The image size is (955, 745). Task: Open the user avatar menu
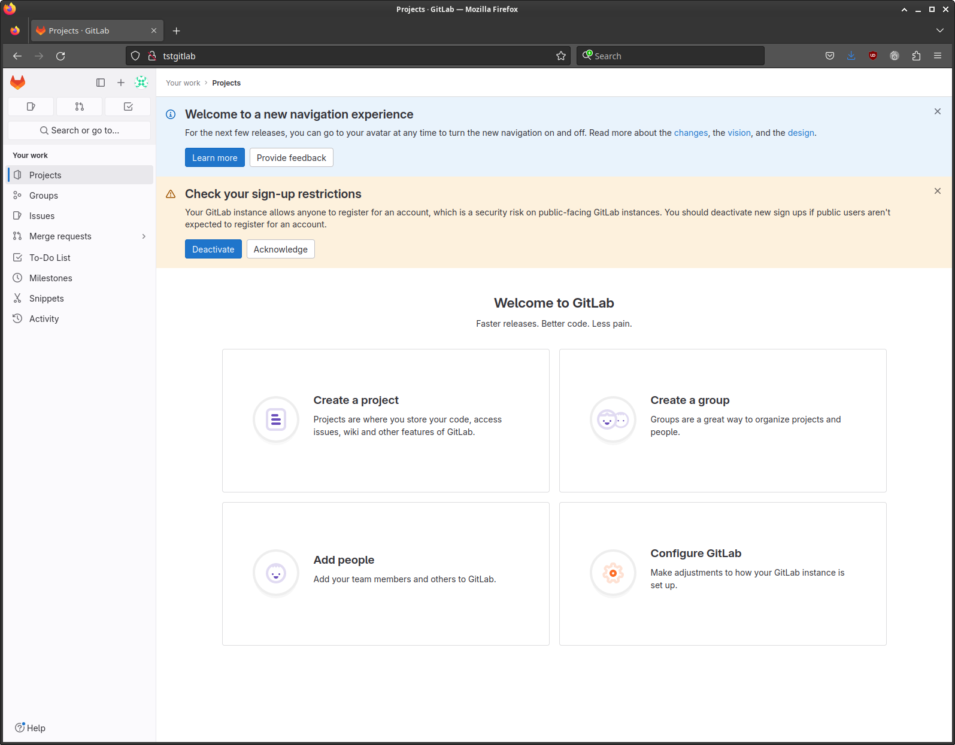point(141,83)
